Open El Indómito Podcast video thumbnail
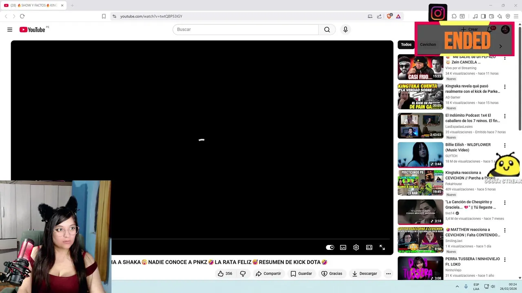This screenshot has width=522, height=293. click(x=420, y=125)
